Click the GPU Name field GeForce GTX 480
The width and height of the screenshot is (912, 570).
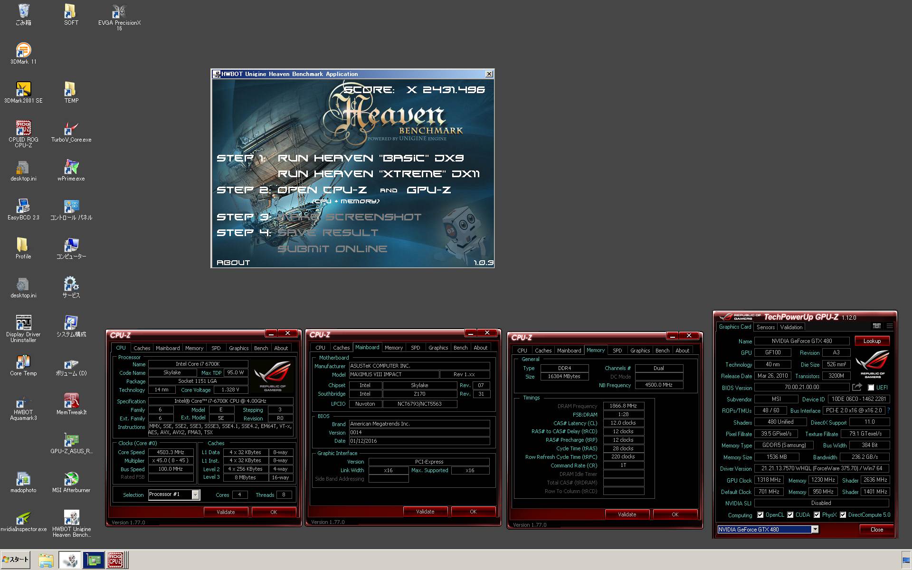pos(802,341)
